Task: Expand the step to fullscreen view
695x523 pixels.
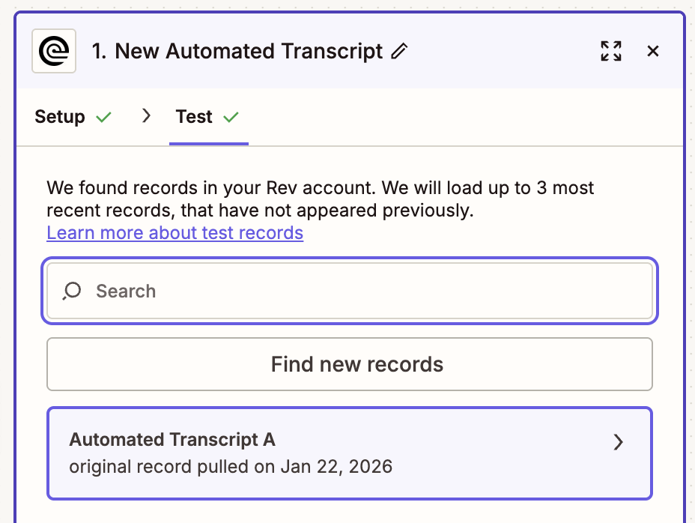Action: pos(610,51)
